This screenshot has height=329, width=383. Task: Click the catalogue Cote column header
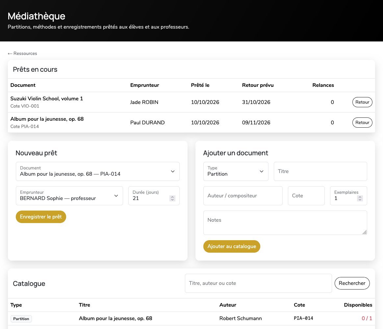point(299,305)
